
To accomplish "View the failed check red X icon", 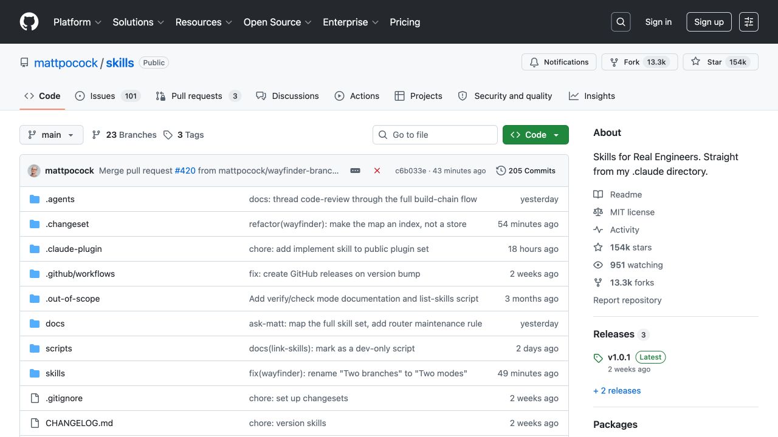I will pyautogui.click(x=377, y=171).
